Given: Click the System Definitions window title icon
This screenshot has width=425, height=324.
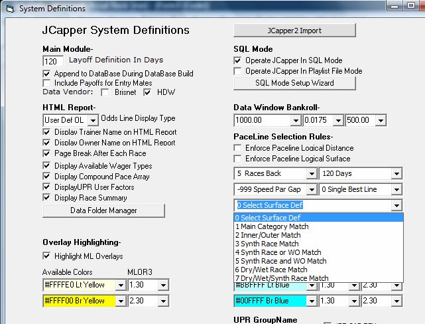Looking at the screenshot, I should point(10,9).
